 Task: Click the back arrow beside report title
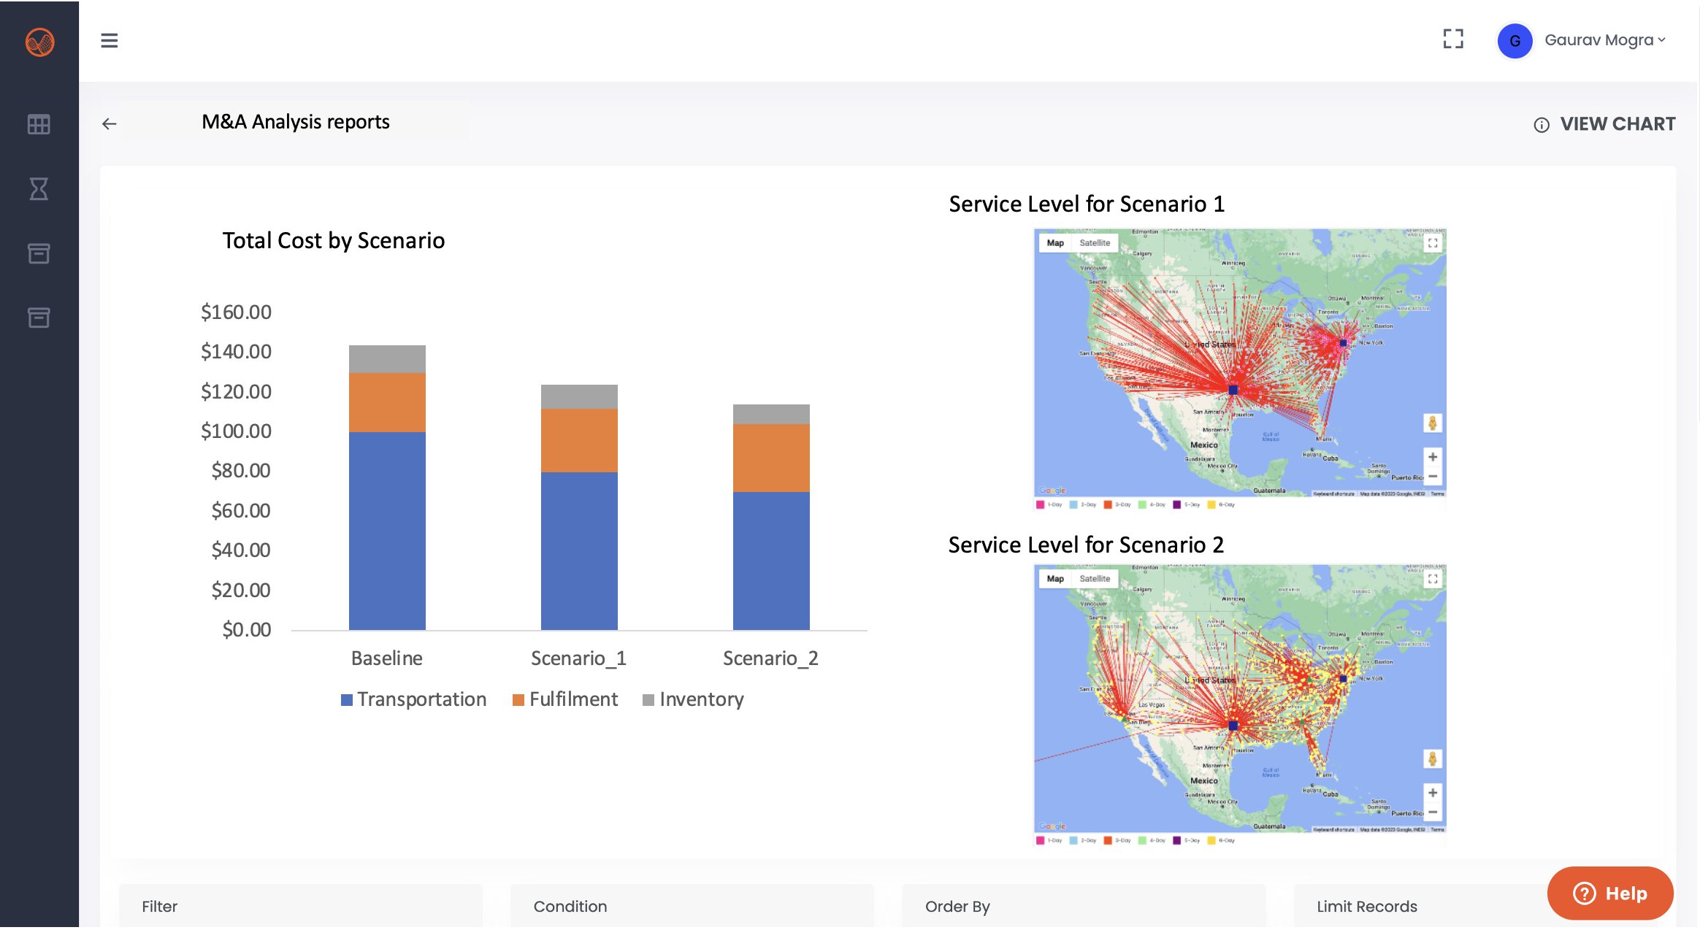[110, 124]
